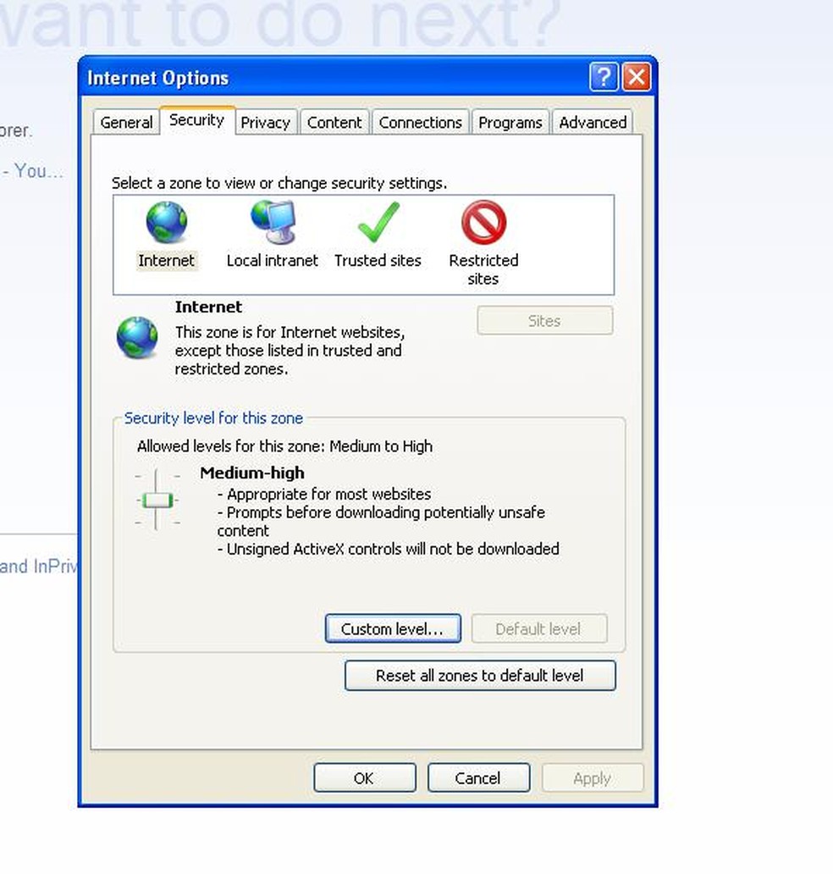Image resolution: width=833 pixels, height=874 pixels.
Task: Switch to the Advanced tab
Action: pyautogui.click(x=593, y=122)
